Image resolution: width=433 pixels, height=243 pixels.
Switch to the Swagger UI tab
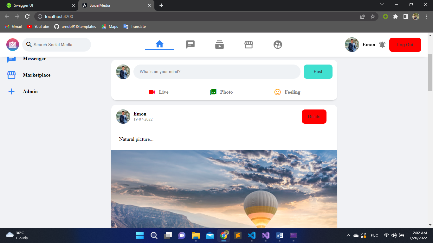[39, 5]
